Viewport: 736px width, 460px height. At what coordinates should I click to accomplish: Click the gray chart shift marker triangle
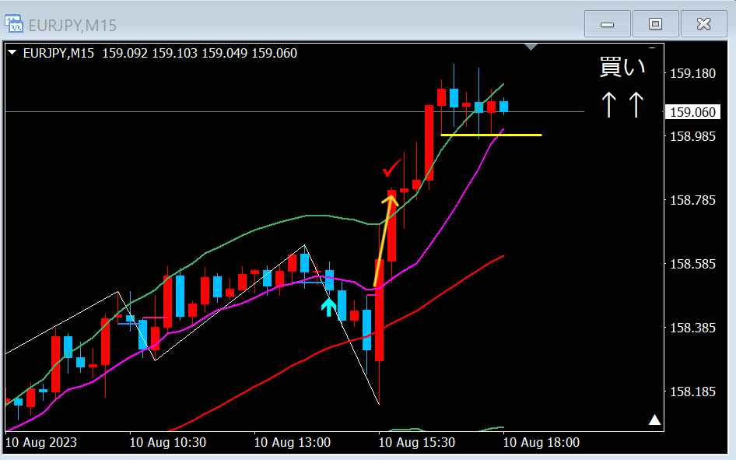pyautogui.click(x=531, y=47)
